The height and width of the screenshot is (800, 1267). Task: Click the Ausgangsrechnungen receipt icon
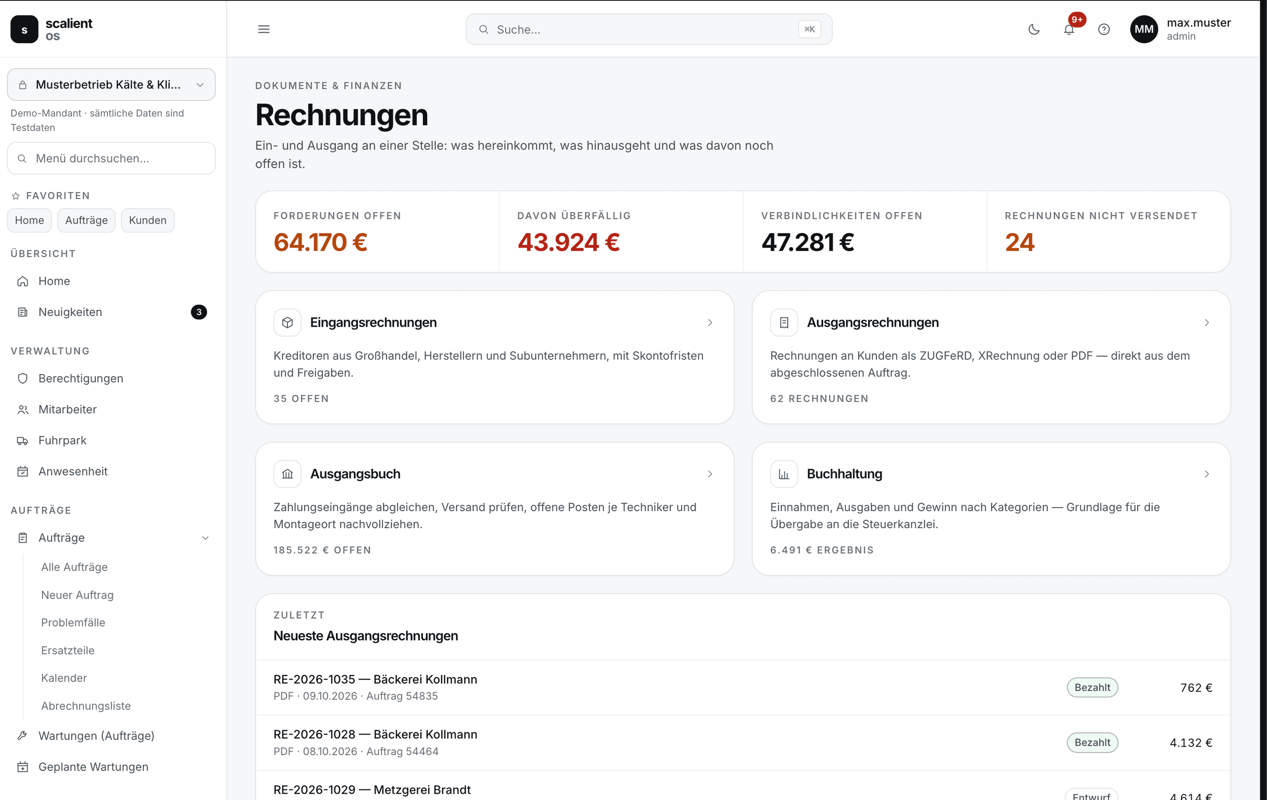coord(784,322)
